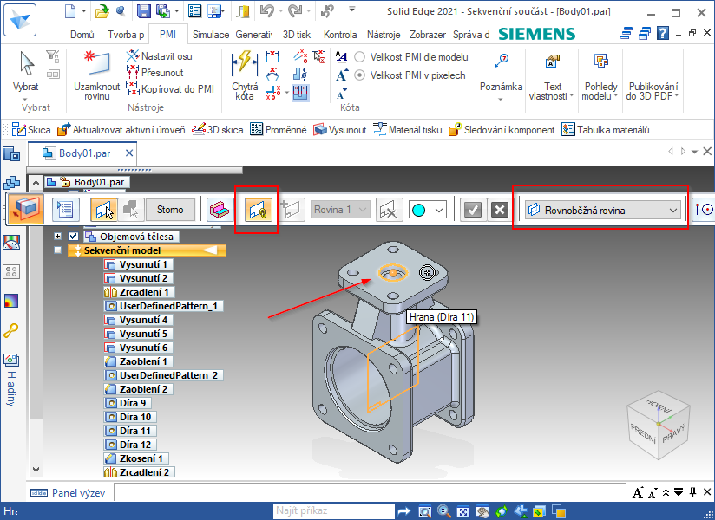Click the Nastavit osu icon

click(134, 56)
